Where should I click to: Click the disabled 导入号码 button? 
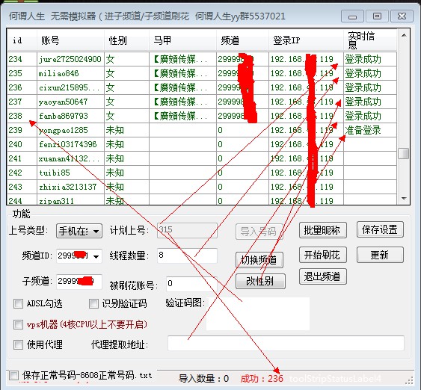(x=259, y=232)
